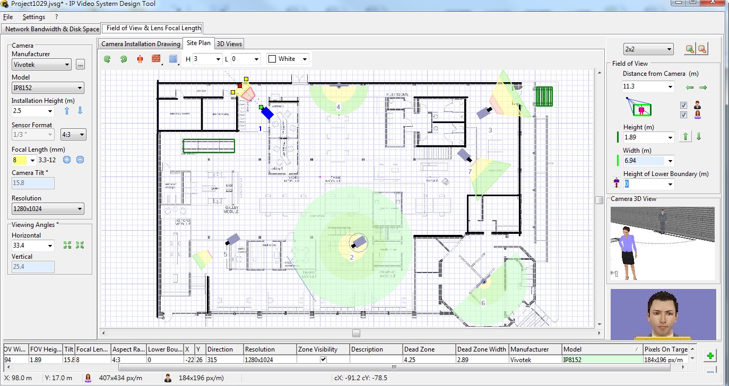
Task: Click the zoom-out magnifier icon above Field of View
Action: click(x=702, y=48)
